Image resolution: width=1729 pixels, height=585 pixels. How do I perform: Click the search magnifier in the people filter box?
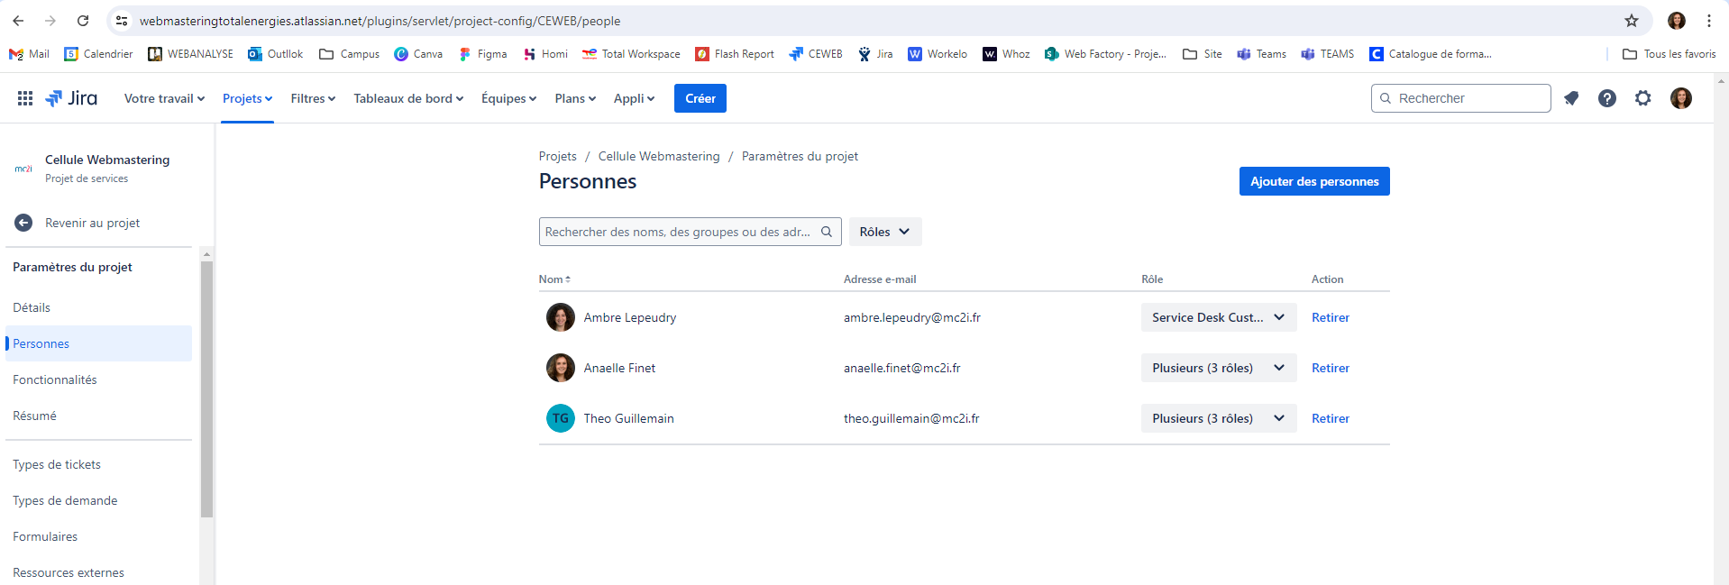click(x=827, y=232)
